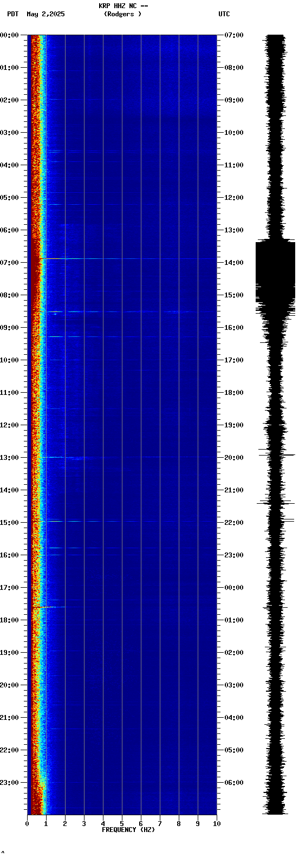Click the seismogram spike near 20:00 UTC
Viewport: 299px width, 858px height.
[x=276, y=454]
